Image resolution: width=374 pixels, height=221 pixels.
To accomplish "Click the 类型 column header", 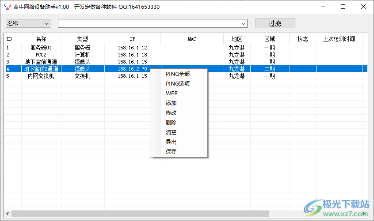I will tap(83, 39).
